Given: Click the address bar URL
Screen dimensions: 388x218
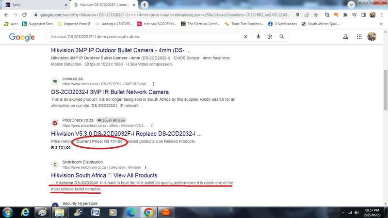Looking at the screenshot, I should click(165, 15).
